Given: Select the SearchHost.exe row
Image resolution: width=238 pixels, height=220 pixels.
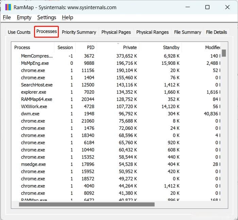Looking at the screenshot, I should coord(116,85).
